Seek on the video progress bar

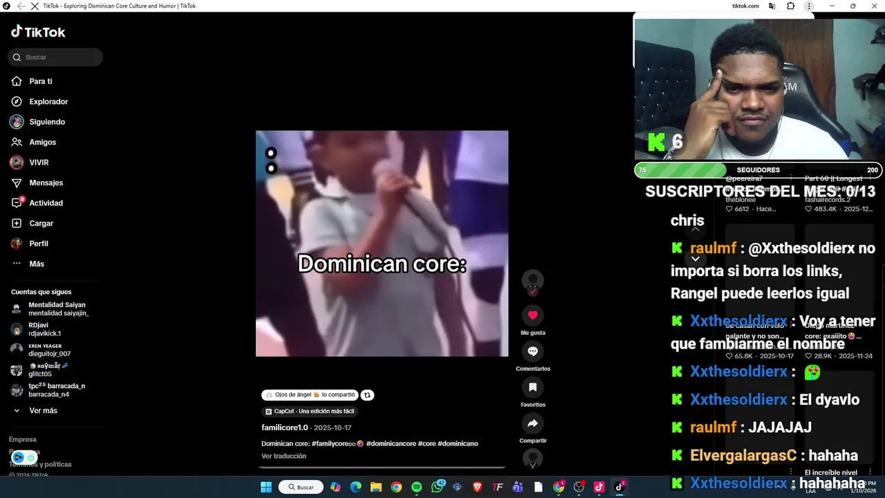click(382, 468)
